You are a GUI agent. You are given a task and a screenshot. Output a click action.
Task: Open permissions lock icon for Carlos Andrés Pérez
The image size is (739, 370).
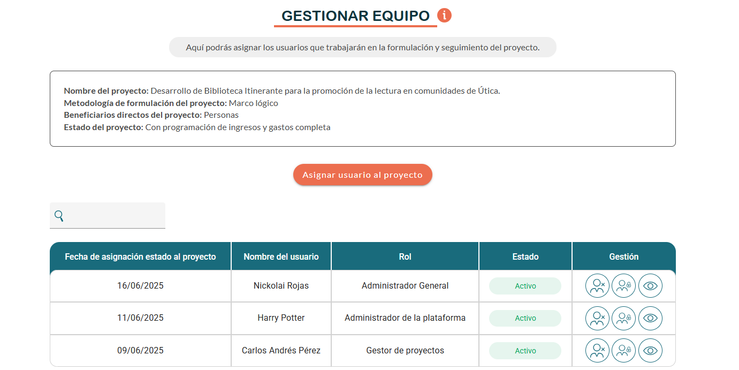pos(623,351)
